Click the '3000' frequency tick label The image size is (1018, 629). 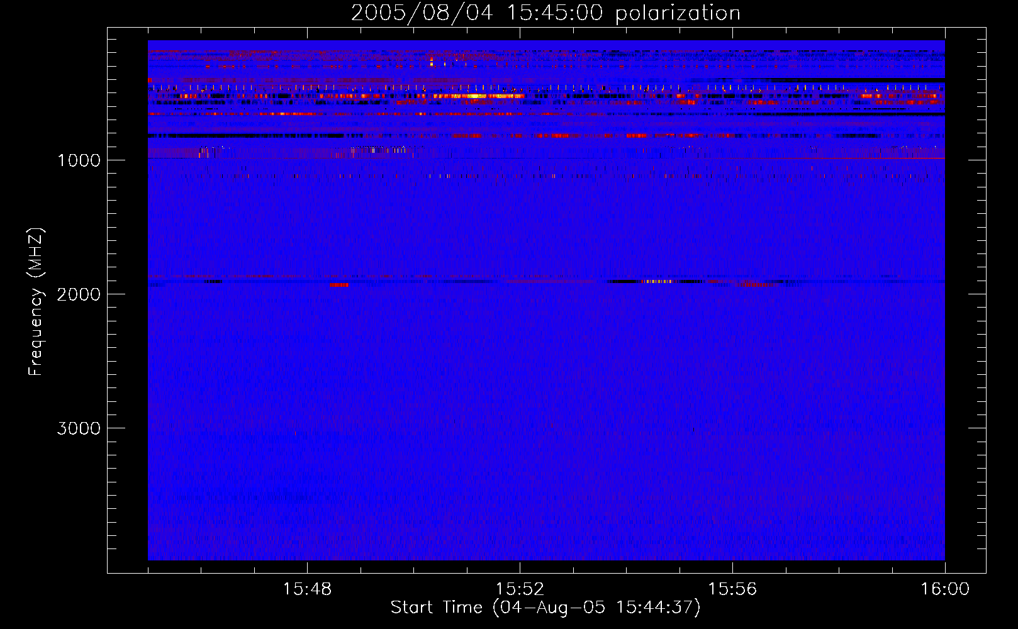pyautogui.click(x=79, y=428)
